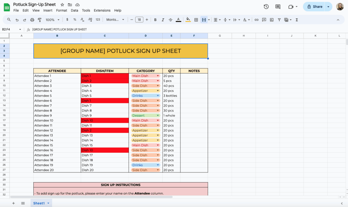This screenshot has height=207, width=348.
Task: Open the Print dialog
Action: (x=31, y=20)
